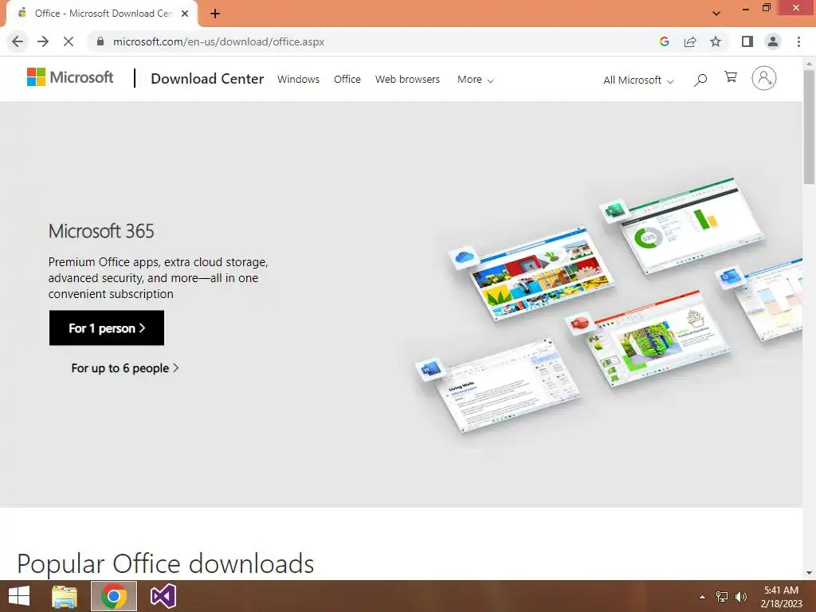Viewport: 816px width, 612px height.
Task: Expand the All Microsoft dropdown
Action: [x=638, y=80]
